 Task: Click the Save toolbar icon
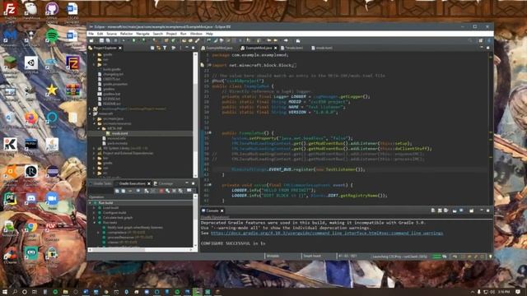coord(101,40)
